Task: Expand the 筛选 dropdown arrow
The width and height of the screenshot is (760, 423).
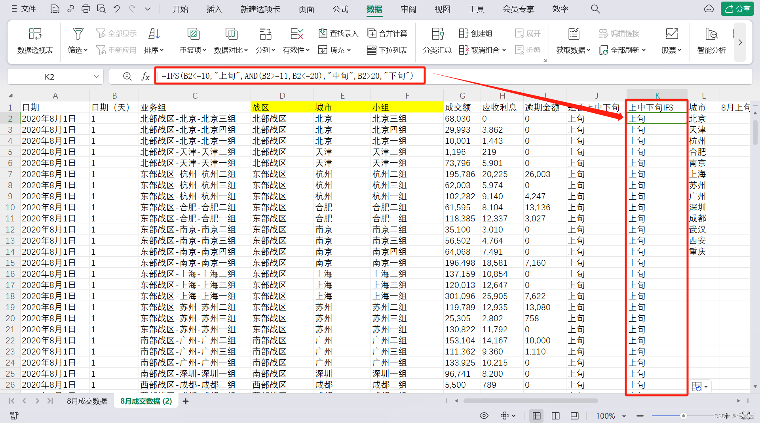Action: 86,50
